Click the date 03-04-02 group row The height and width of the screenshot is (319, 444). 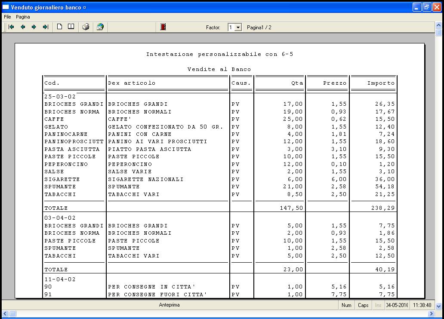point(60,218)
